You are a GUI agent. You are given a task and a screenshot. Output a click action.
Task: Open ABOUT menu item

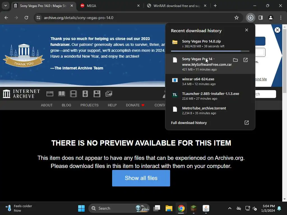point(47,105)
